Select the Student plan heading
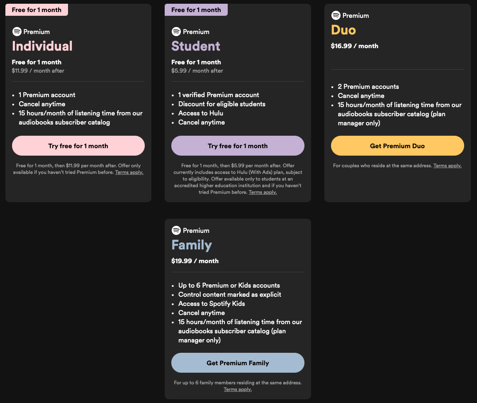477x403 pixels. (196, 46)
